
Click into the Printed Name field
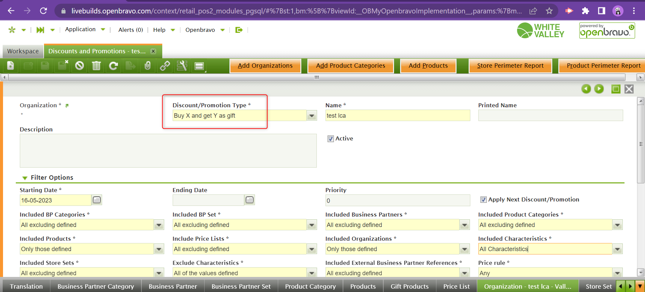[x=550, y=116]
